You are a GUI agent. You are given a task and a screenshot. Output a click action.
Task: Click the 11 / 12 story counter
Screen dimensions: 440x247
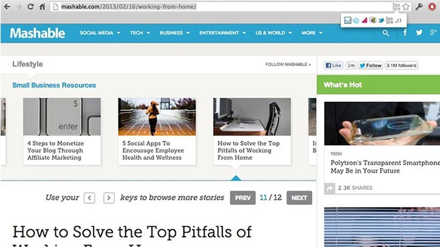[x=270, y=198]
